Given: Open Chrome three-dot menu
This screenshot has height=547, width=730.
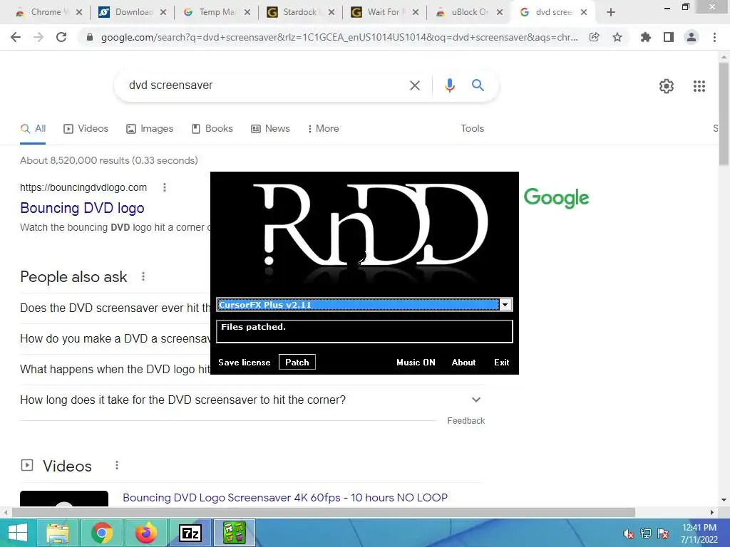Looking at the screenshot, I should 714,37.
